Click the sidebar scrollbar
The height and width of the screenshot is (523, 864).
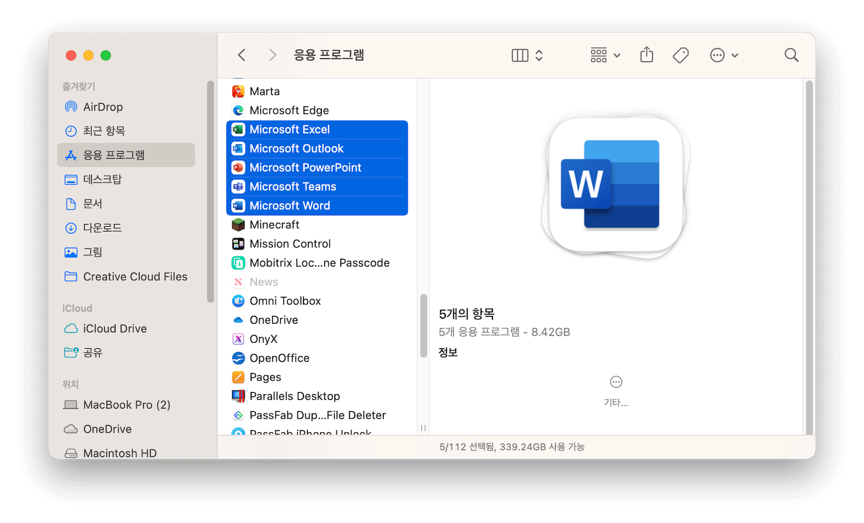point(211,192)
